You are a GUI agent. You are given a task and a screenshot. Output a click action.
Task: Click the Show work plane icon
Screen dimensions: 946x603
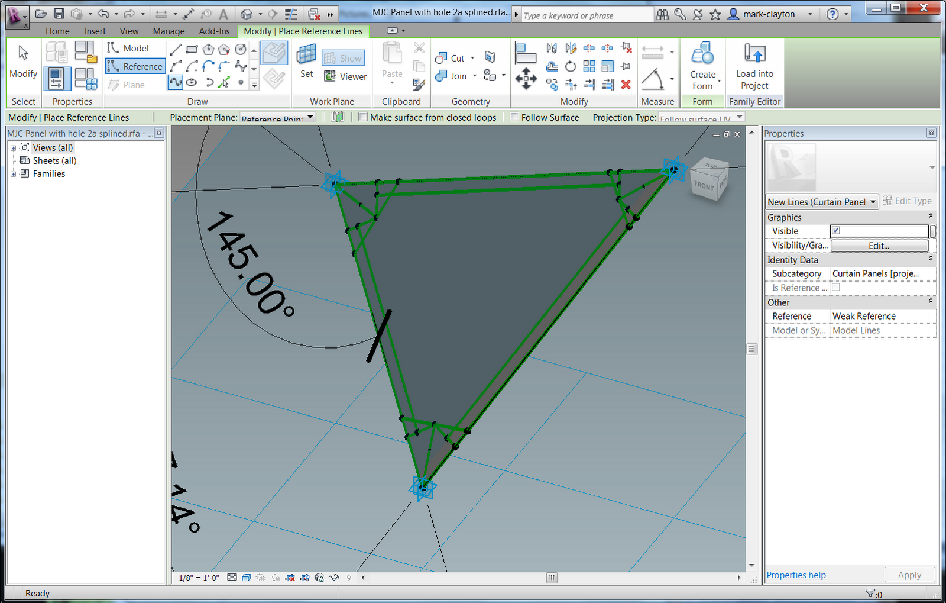(343, 57)
